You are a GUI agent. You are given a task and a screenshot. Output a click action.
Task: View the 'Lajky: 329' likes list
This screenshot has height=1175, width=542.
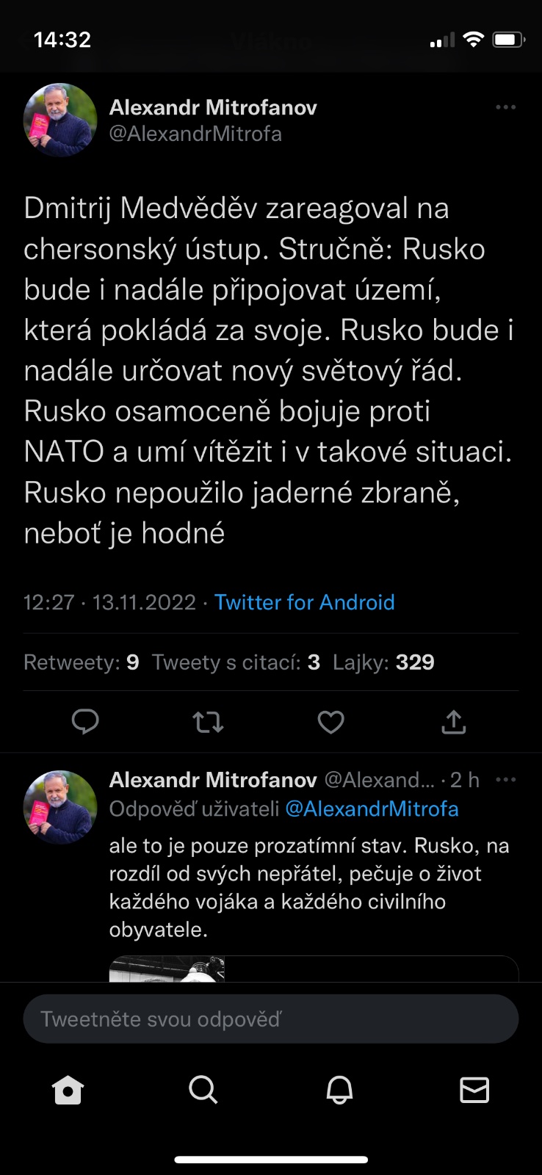click(383, 662)
